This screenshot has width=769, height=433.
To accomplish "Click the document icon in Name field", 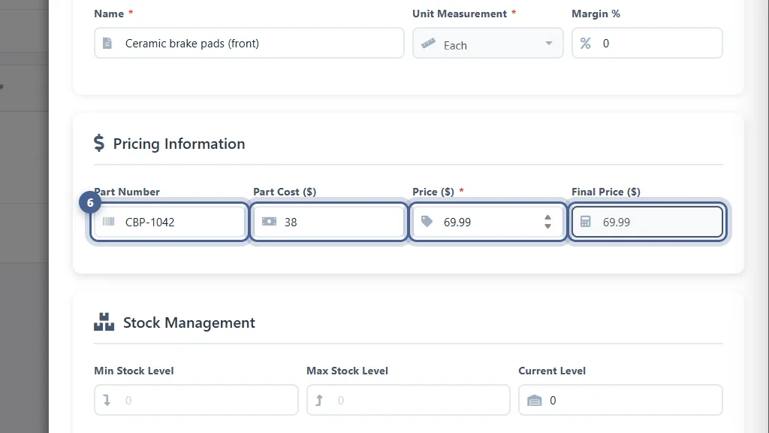I will (x=107, y=43).
